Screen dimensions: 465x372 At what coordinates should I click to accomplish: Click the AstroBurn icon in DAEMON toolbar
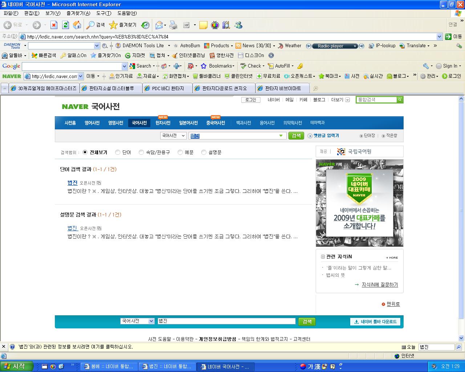pyautogui.click(x=187, y=46)
